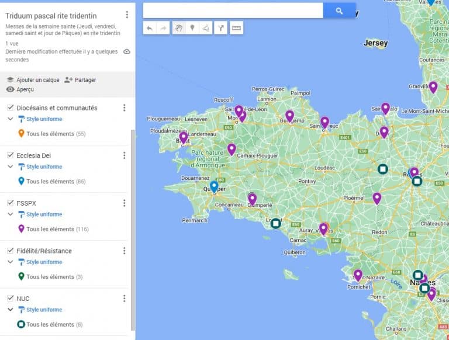Click the teal square marker west of Rennes

coord(383,169)
